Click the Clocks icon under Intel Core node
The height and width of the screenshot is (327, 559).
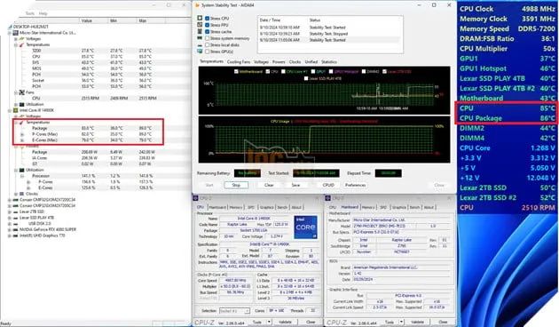[x=22, y=194]
